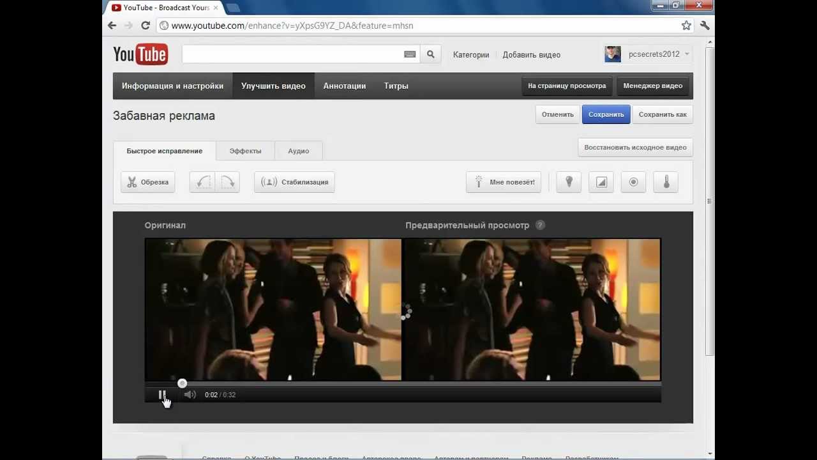The image size is (817, 460).
Task: Click Менеджер видео button
Action: [653, 86]
